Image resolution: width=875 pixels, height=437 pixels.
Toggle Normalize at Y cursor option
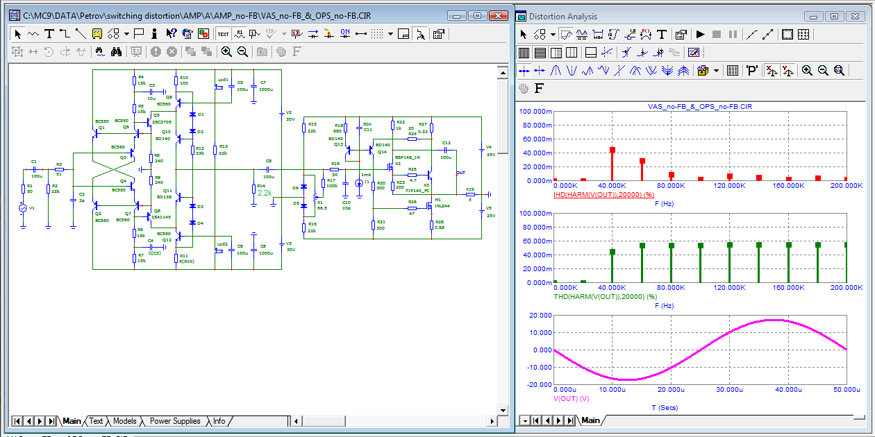pyautogui.click(x=788, y=70)
